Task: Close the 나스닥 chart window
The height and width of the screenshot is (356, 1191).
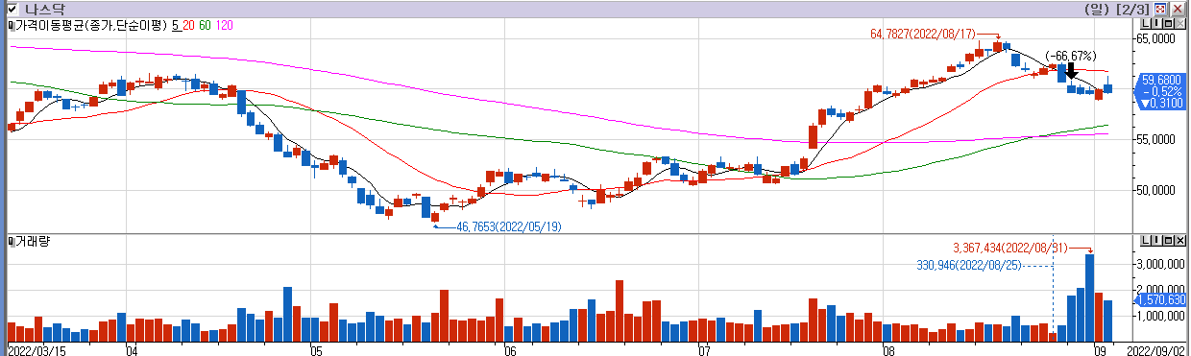Action: 1177,9
